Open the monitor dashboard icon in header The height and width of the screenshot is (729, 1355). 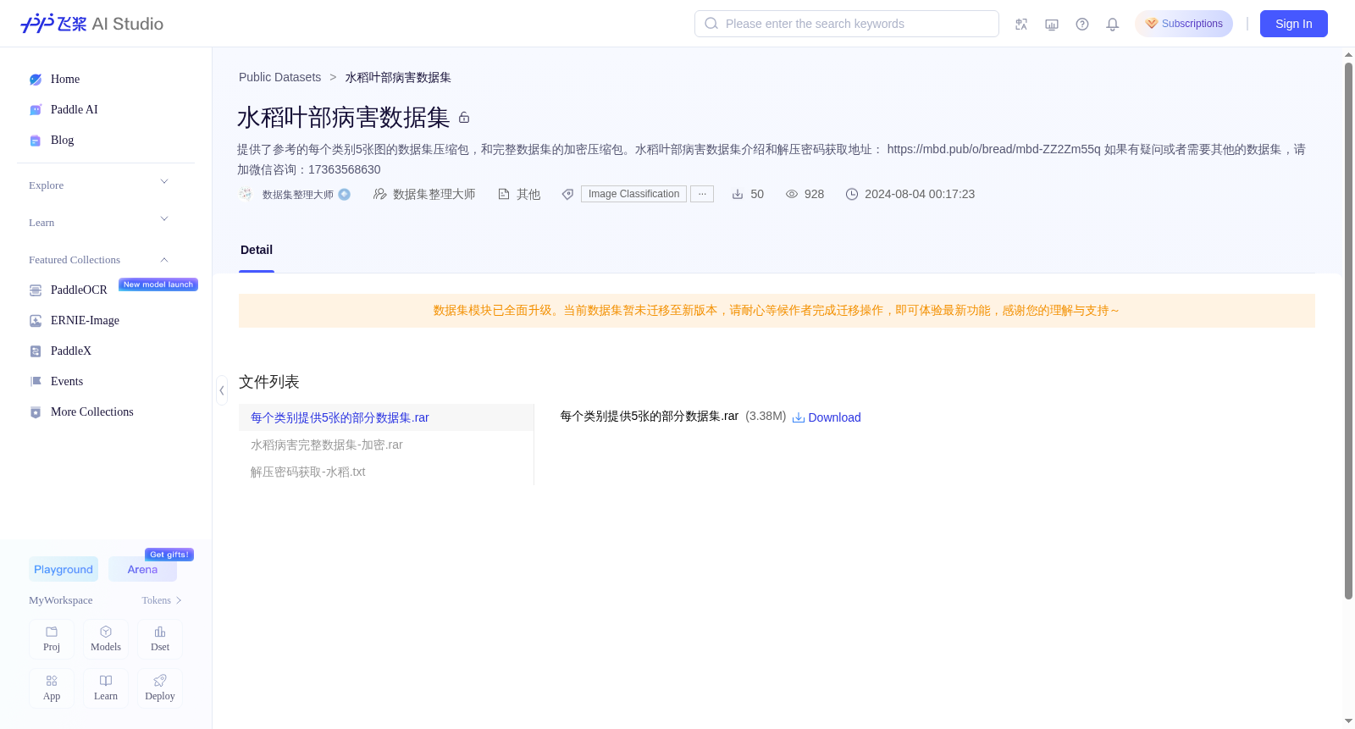point(1052,25)
